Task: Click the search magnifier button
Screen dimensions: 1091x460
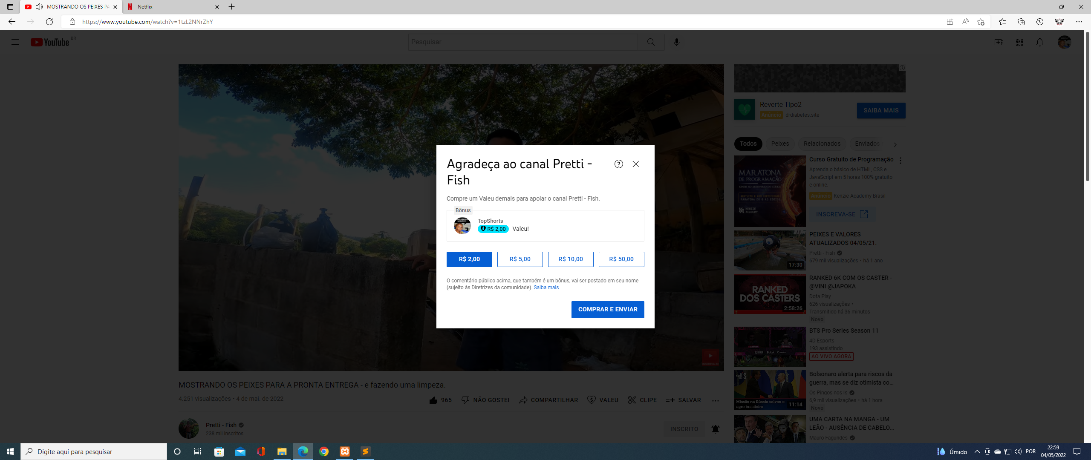Action: click(651, 42)
